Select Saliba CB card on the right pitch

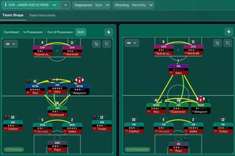194,128
